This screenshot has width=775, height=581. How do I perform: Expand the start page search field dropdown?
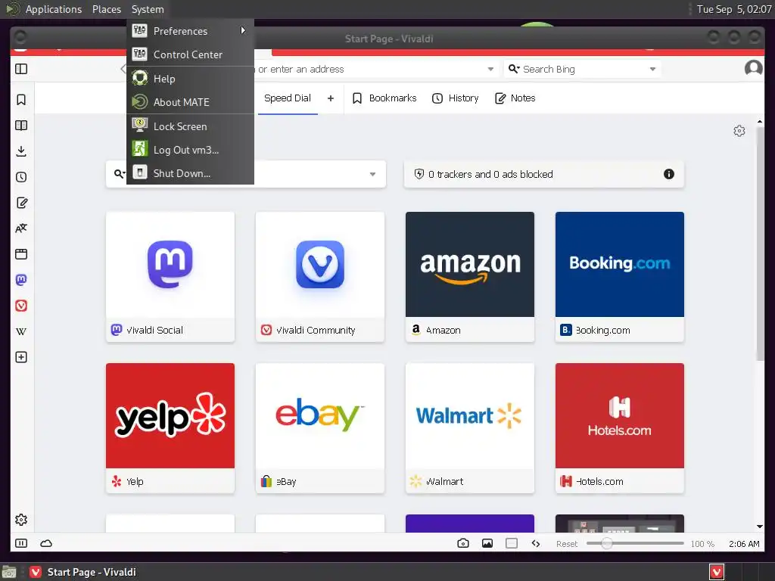372,174
